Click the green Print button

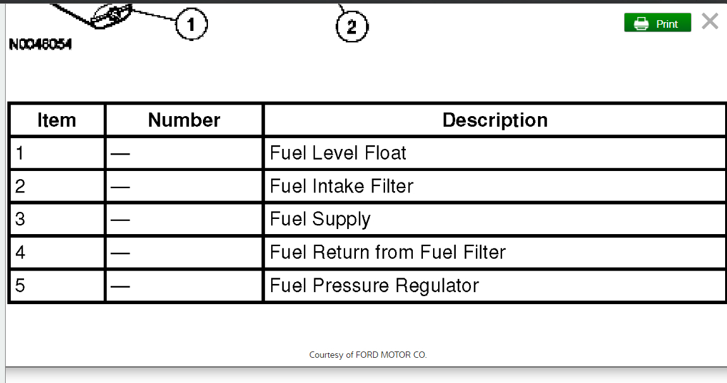click(657, 23)
